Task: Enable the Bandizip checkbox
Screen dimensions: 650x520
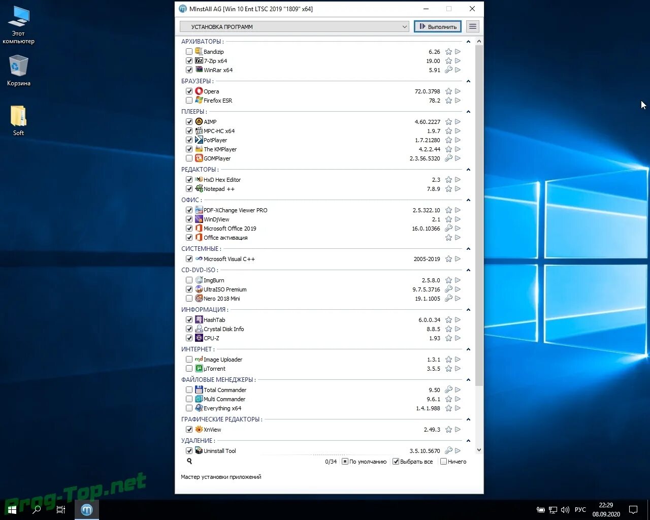Action: [189, 52]
